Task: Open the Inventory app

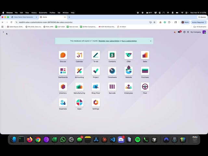Action: click(x=63, y=87)
